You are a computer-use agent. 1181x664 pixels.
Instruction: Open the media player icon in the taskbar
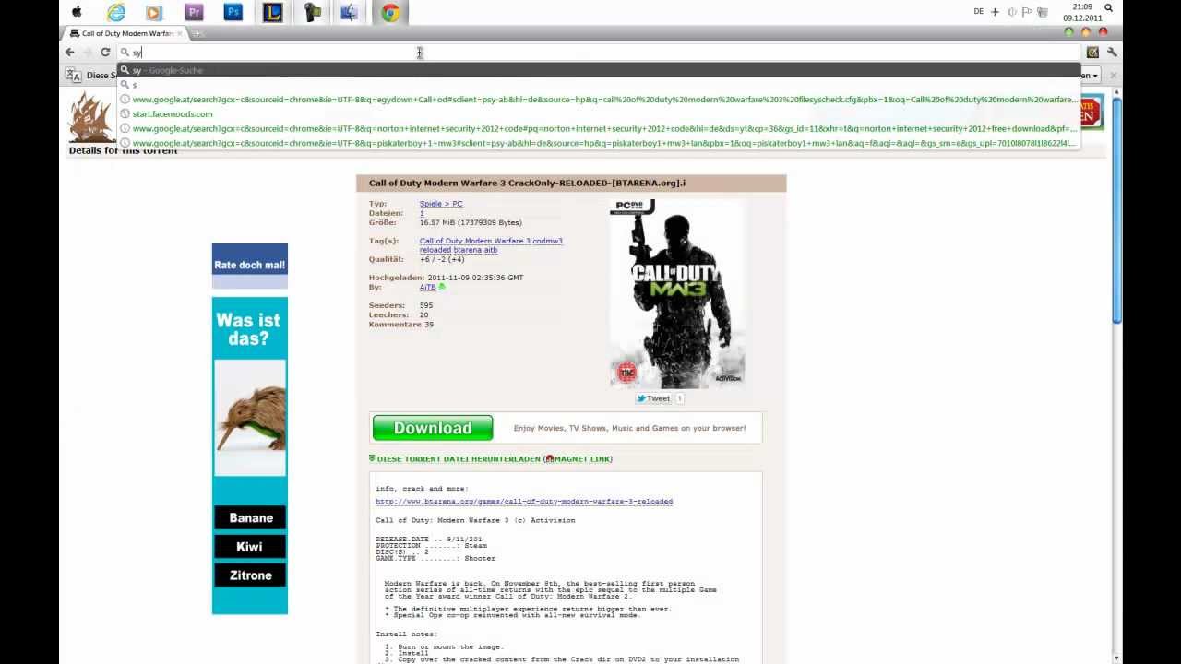click(x=154, y=12)
